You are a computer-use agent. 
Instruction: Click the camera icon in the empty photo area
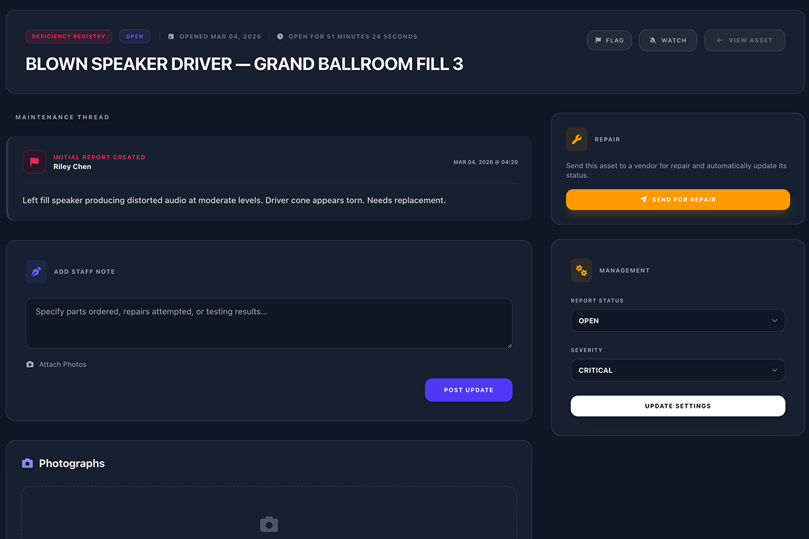point(269,524)
